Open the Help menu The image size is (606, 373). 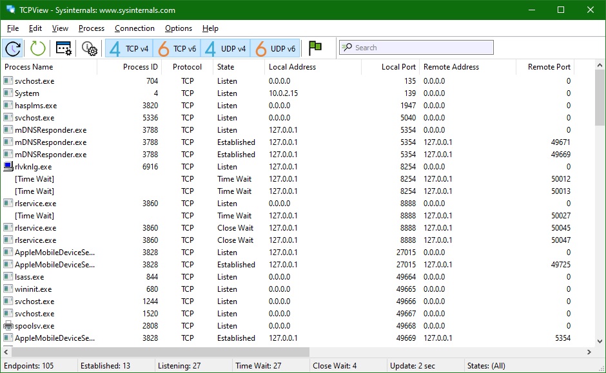[x=210, y=28]
